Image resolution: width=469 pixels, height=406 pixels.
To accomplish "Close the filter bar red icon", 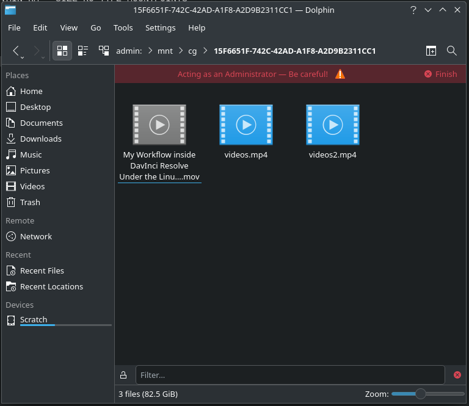I will [x=457, y=375].
